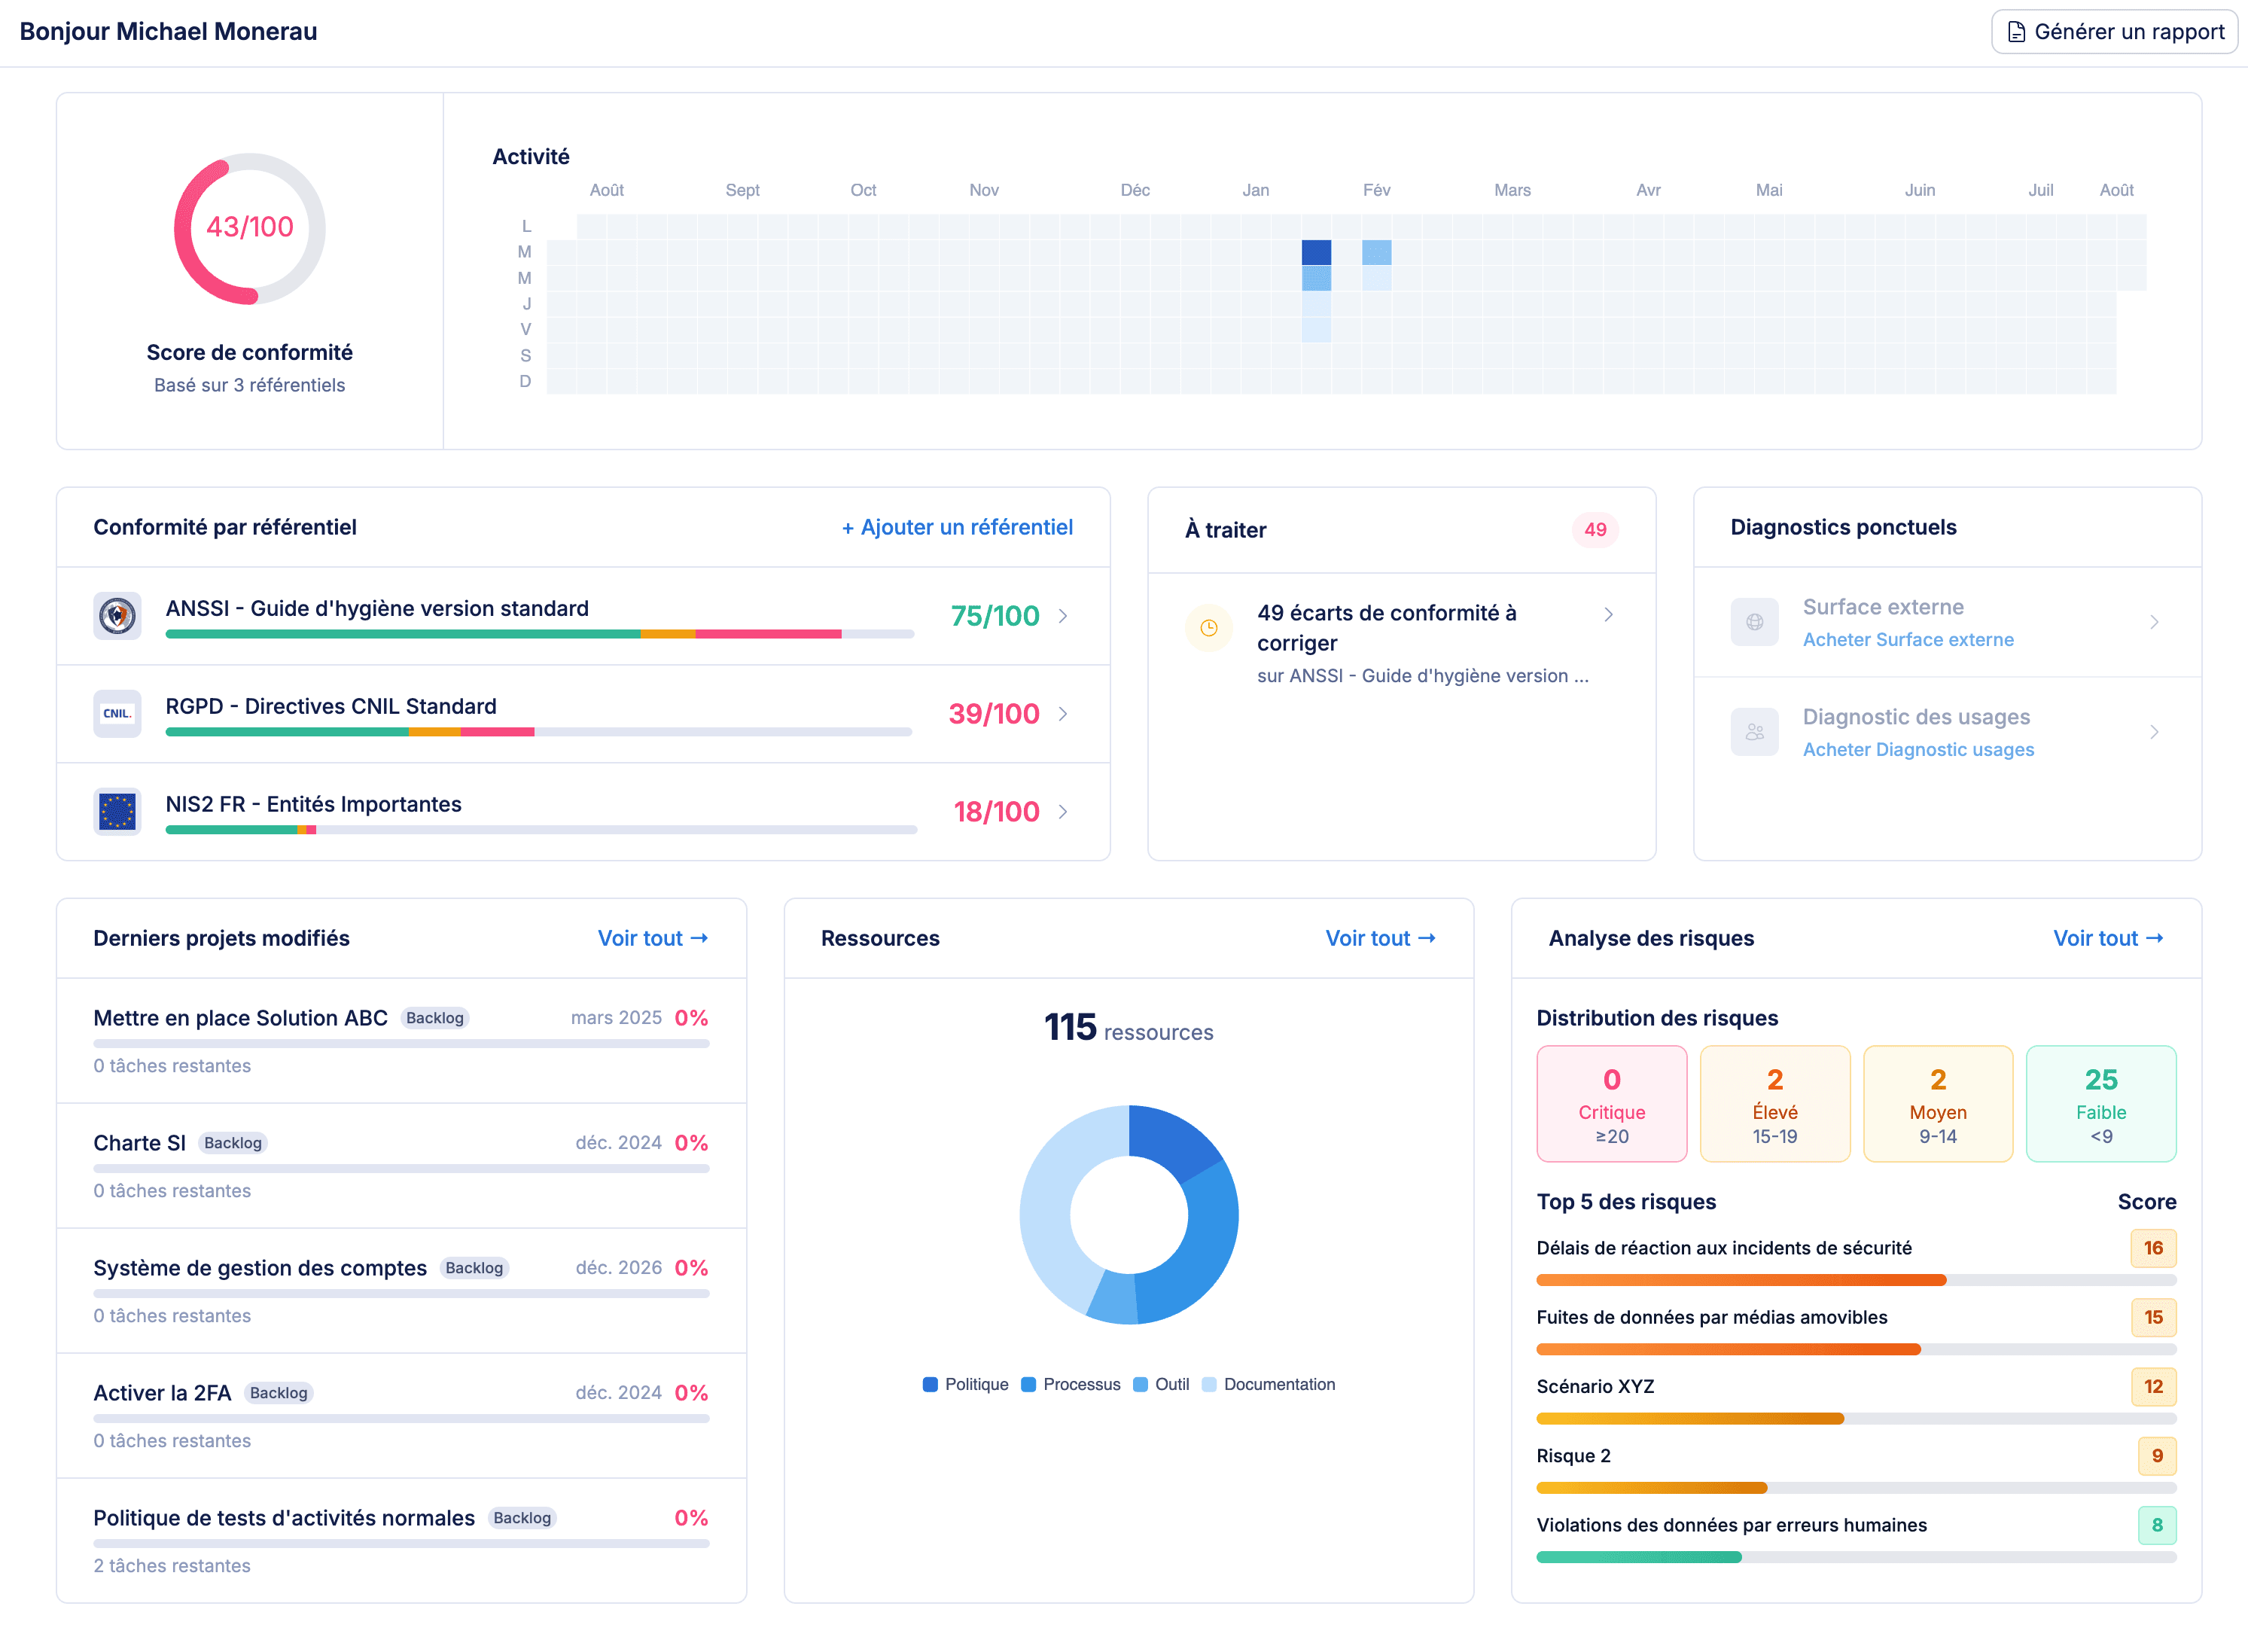Viewport: 2248px width, 1652px height.
Task: Click the dark blue activity heatmap cell
Action: tap(1315, 253)
